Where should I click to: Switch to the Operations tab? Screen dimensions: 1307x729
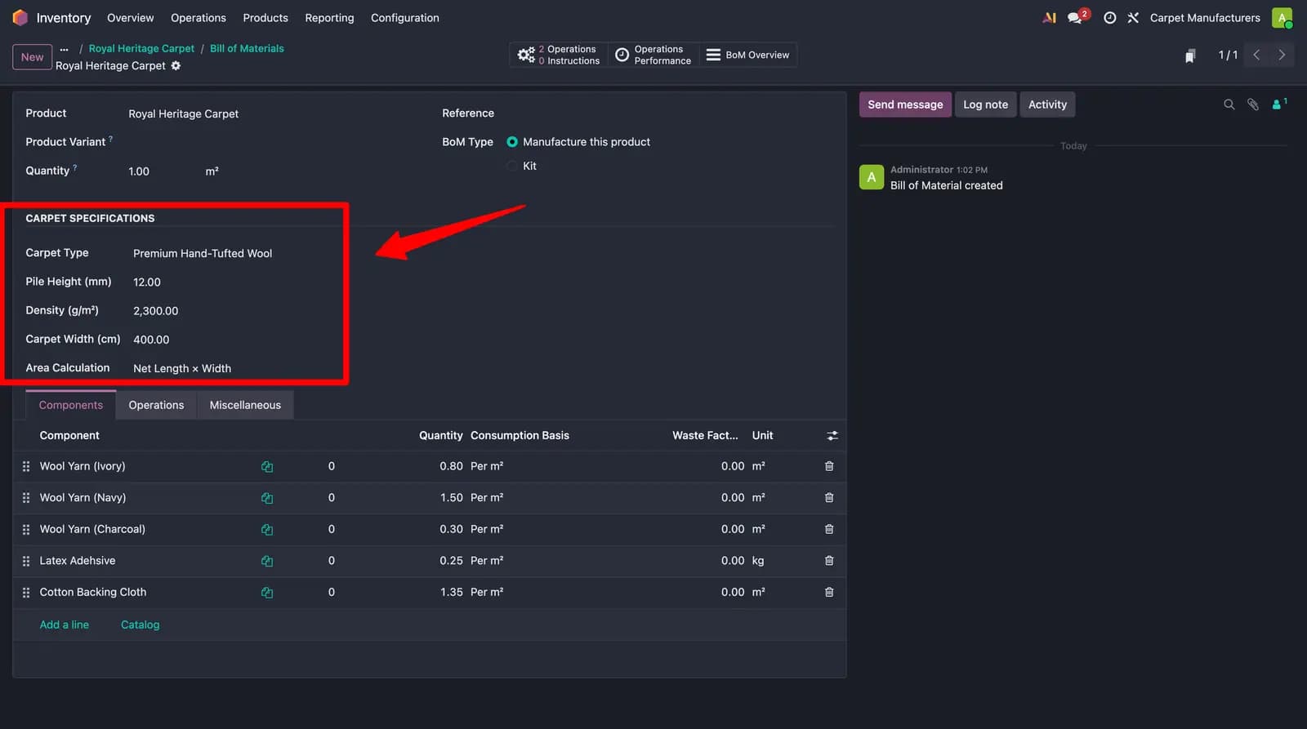pyautogui.click(x=156, y=405)
